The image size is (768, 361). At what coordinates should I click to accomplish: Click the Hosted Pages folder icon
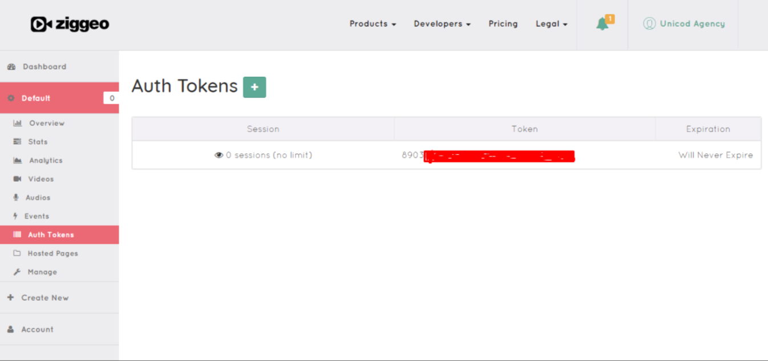tap(17, 253)
